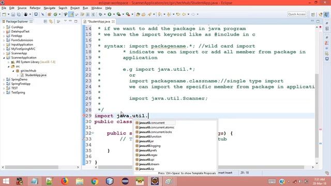Collapse the src folder node

pyautogui.click(x=8, y=67)
